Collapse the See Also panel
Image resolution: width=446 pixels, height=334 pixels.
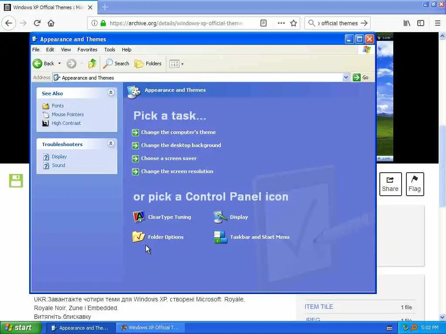[x=111, y=93]
